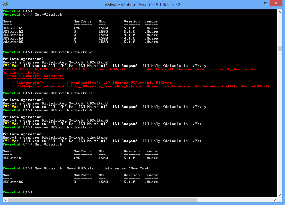This screenshot has width=285, height=205.
Task: Click the window title 'VMware vSphere PowerCLI 5.1 Release 2'
Action: pos(142,5)
